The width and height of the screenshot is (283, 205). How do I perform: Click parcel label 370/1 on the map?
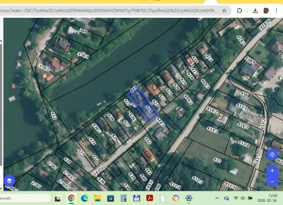coord(83,55)
